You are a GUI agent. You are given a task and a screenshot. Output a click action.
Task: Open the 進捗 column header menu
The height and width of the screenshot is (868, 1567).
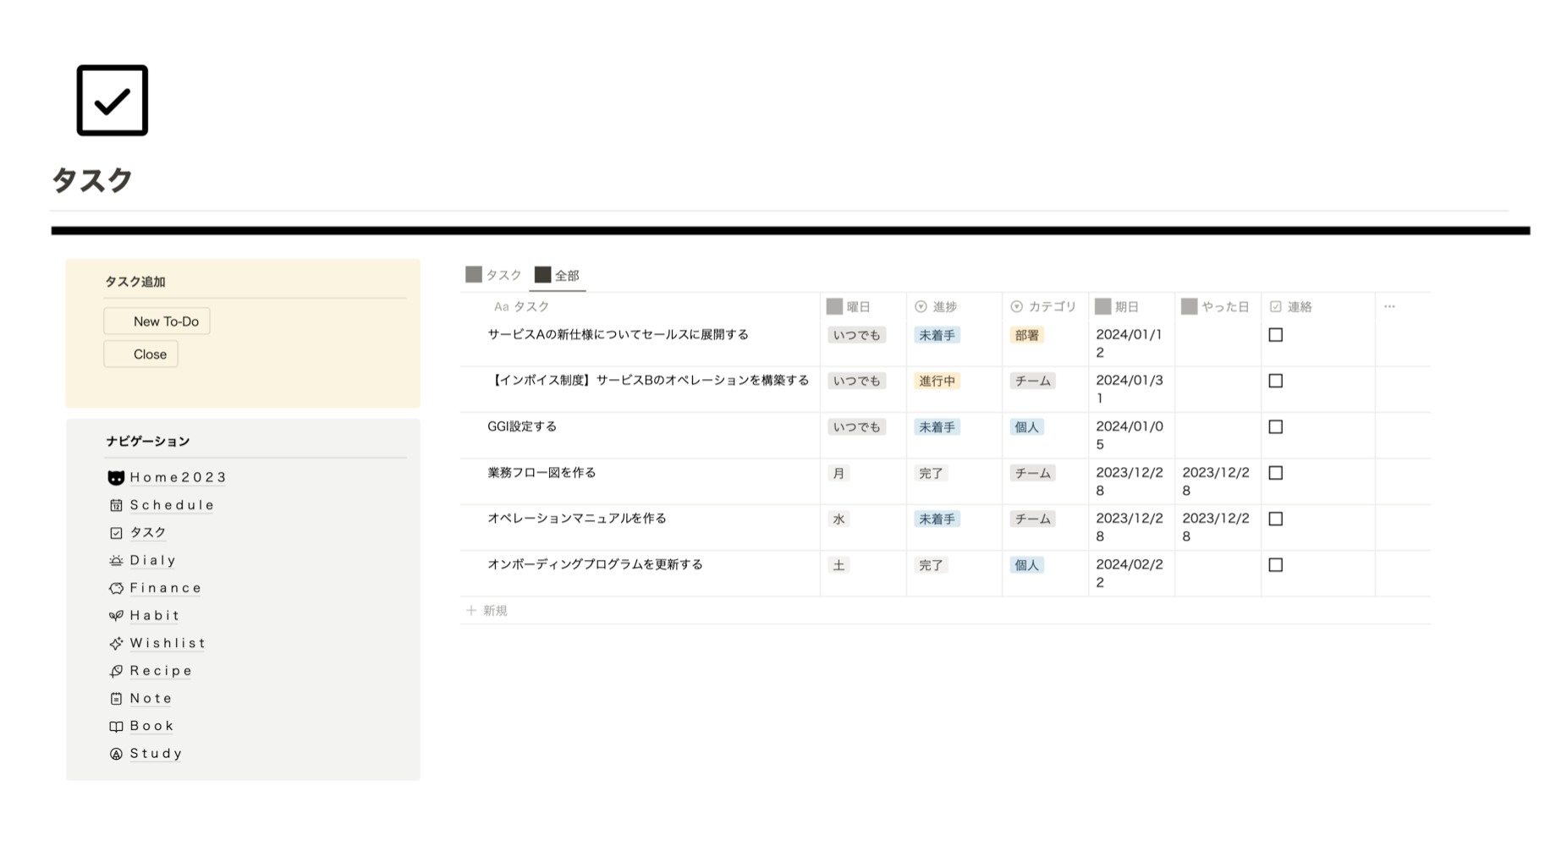(x=954, y=306)
